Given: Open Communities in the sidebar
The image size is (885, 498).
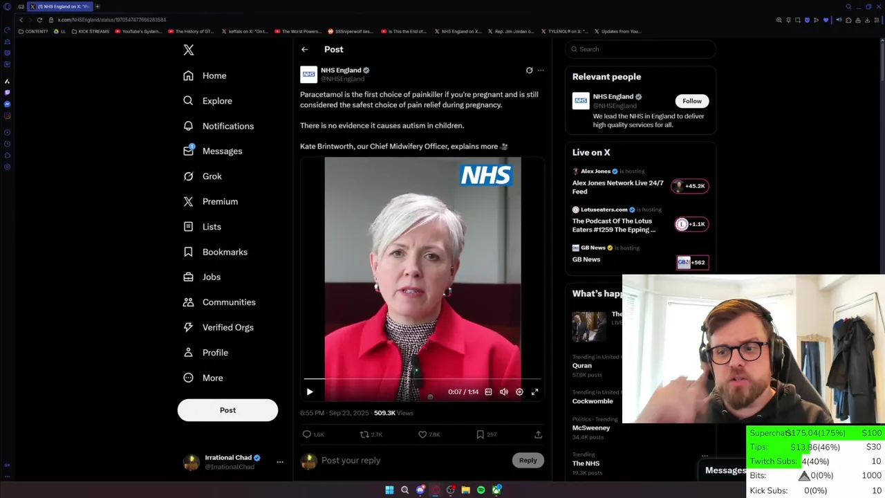Looking at the screenshot, I should tap(219, 302).
